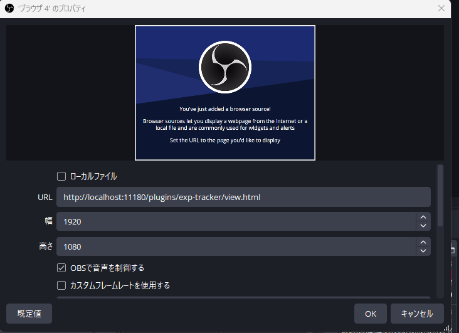459x333 pixels.
Task: Increase the 幅 width value with the up arrow
Action: point(423,217)
